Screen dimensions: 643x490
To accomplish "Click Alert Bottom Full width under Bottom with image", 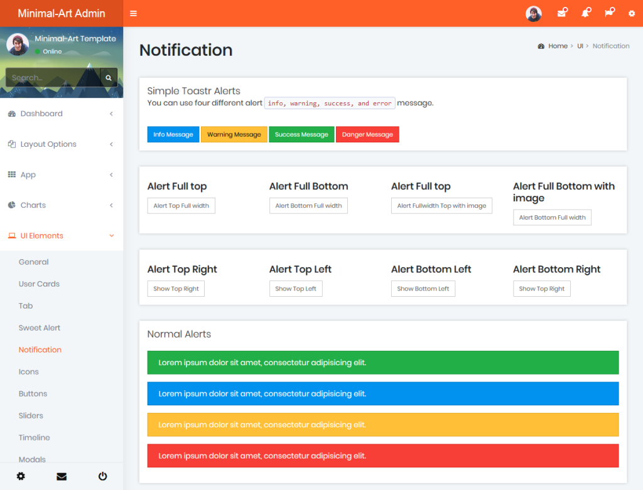I will 552,218.
